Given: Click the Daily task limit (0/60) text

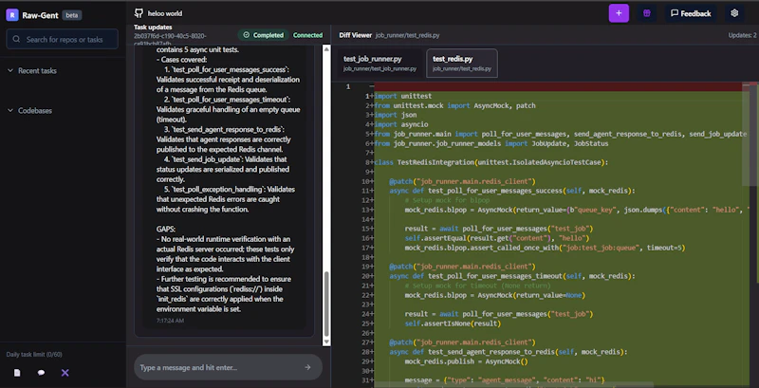Looking at the screenshot, I should tap(34, 355).
